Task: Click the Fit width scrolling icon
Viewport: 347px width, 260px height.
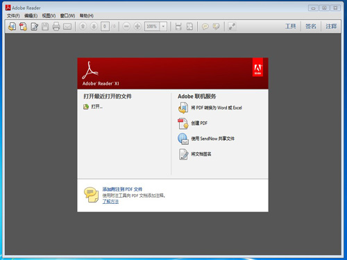Action: (178, 26)
